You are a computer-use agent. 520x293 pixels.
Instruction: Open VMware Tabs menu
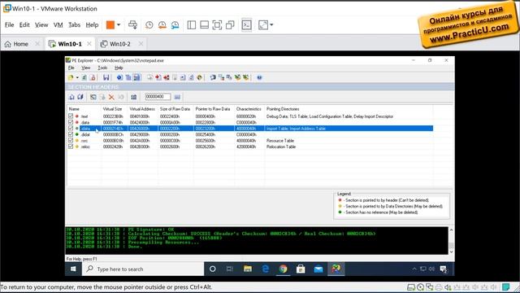pyautogui.click(x=74, y=25)
